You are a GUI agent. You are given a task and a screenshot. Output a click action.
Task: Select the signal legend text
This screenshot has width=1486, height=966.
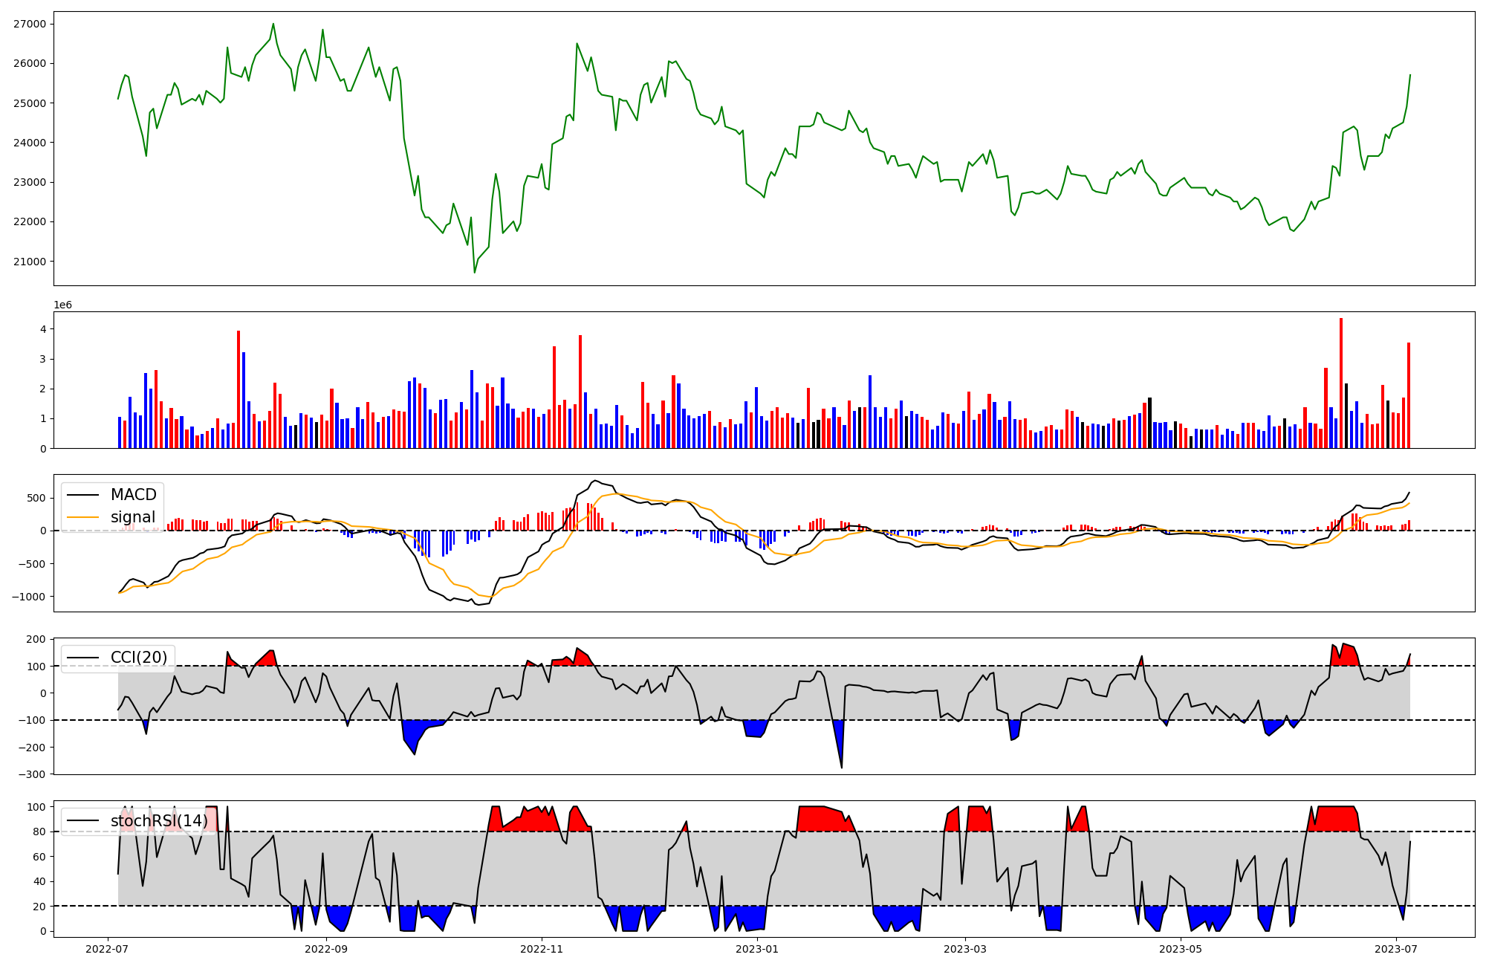(133, 517)
